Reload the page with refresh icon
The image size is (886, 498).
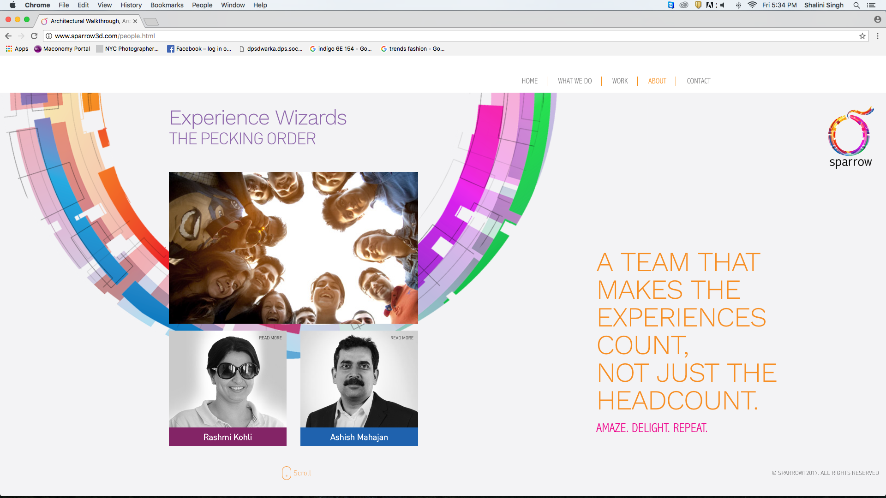pos(34,36)
